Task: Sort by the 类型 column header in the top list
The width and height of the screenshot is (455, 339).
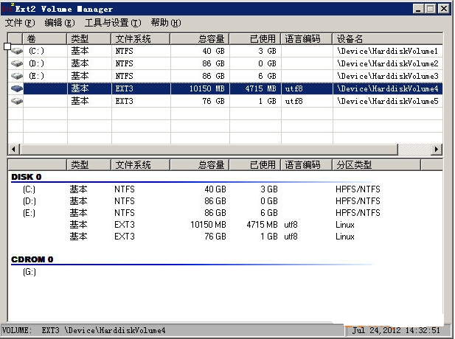Action: [x=89, y=38]
